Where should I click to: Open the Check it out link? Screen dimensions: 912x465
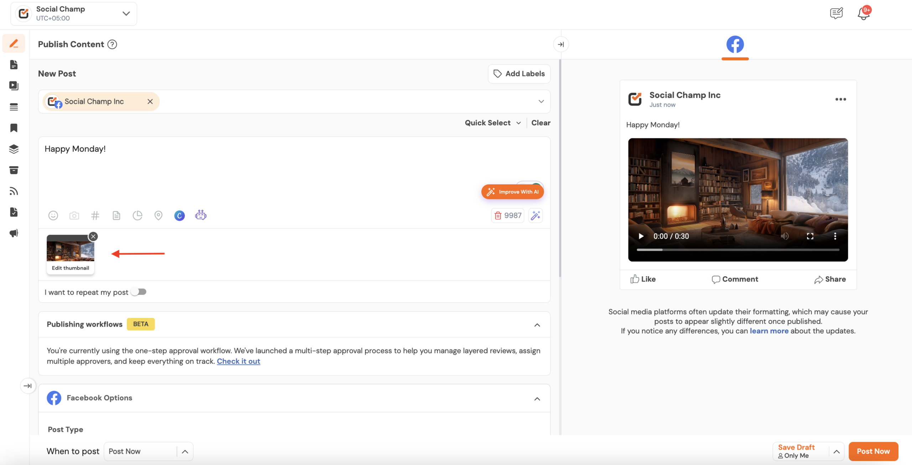[x=238, y=361]
